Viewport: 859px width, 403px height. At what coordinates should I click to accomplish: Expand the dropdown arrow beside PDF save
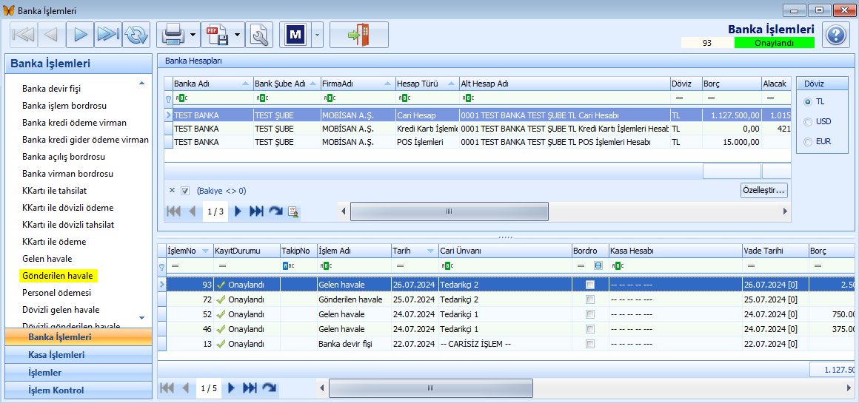(x=238, y=35)
